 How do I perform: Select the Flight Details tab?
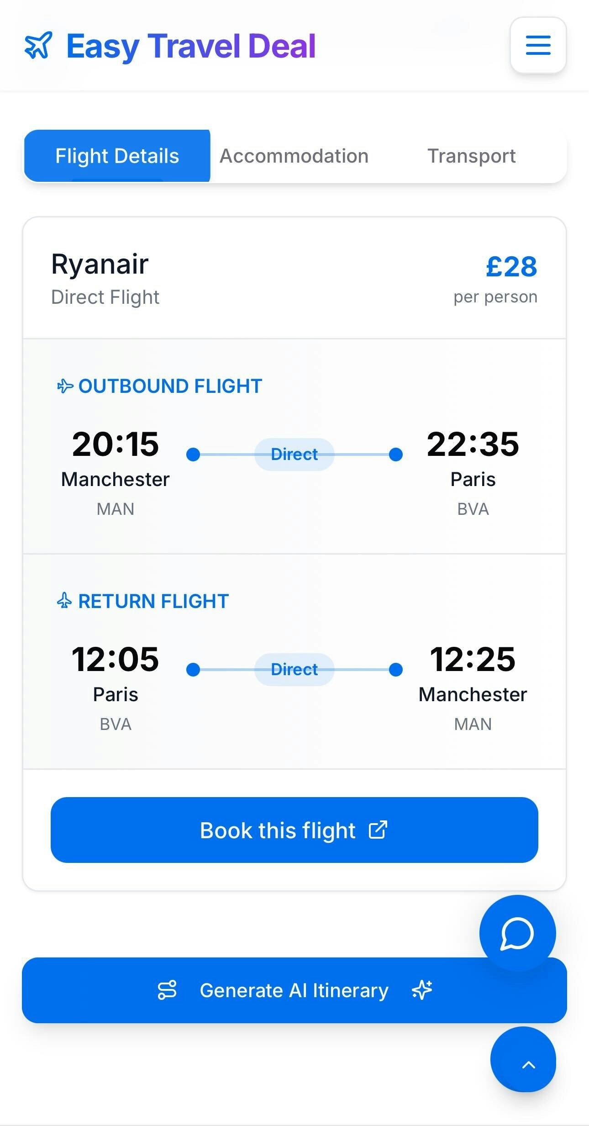click(117, 156)
